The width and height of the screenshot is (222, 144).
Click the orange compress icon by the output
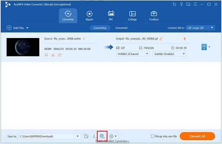[185, 38]
